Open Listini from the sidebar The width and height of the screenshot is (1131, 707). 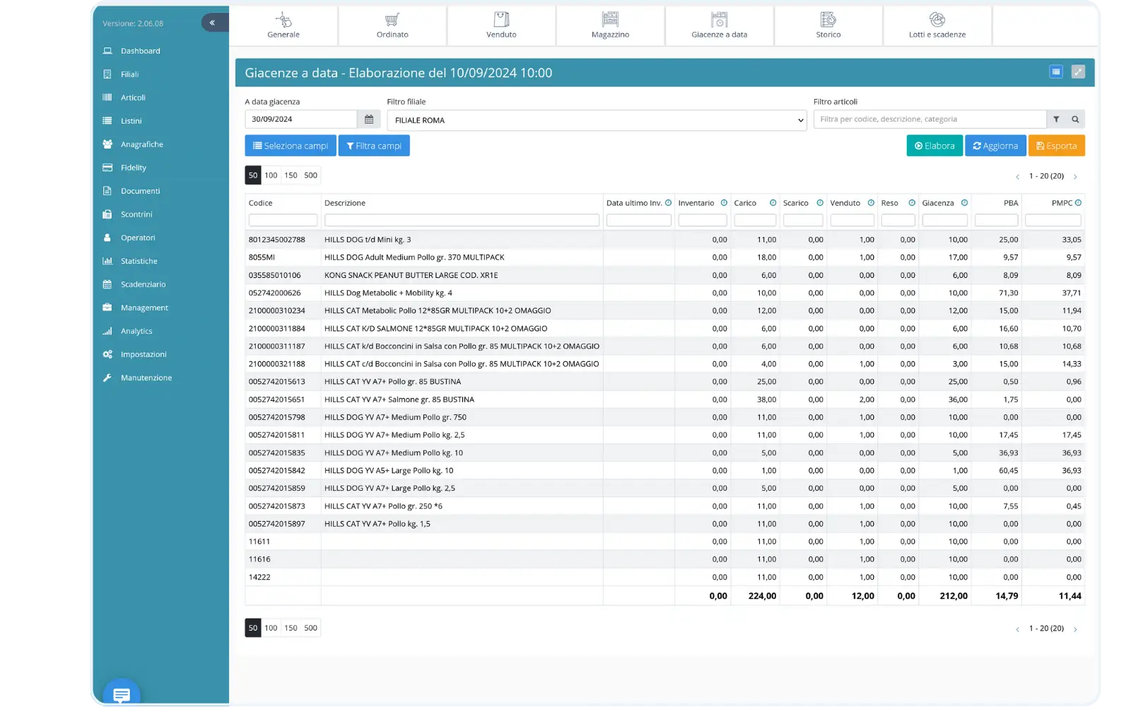point(131,121)
